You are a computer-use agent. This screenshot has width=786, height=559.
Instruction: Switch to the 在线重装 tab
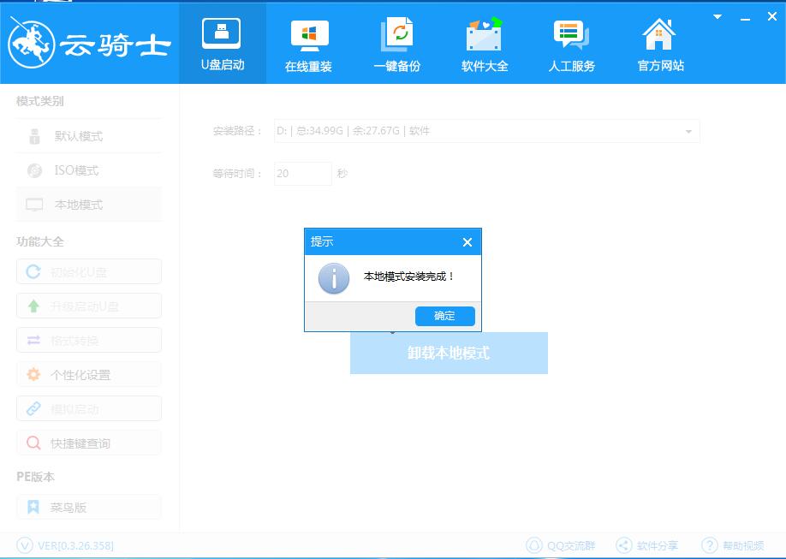[308, 45]
